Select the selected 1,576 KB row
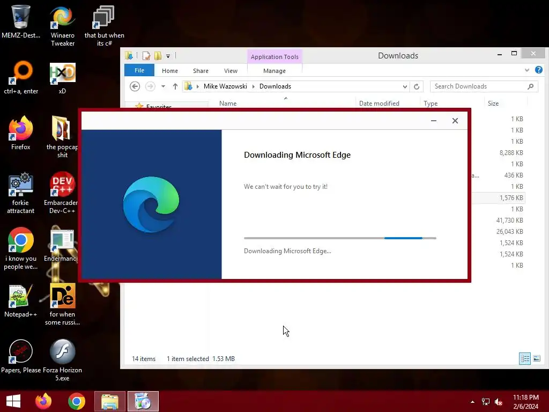The height and width of the screenshot is (412, 549). point(498,198)
